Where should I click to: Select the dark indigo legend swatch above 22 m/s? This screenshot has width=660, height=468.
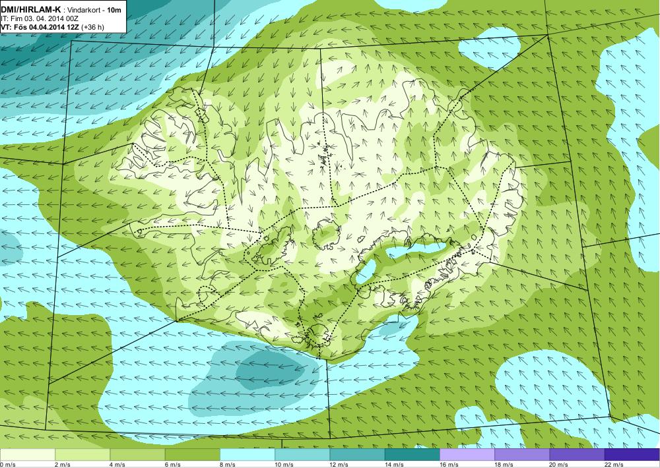tap(632, 455)
